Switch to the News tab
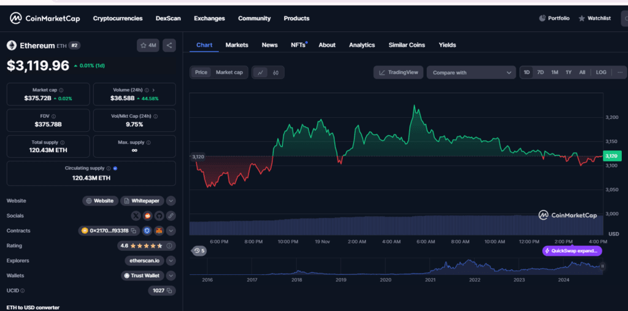The width and height of the screenshot is (628, 311). point(270,45)
